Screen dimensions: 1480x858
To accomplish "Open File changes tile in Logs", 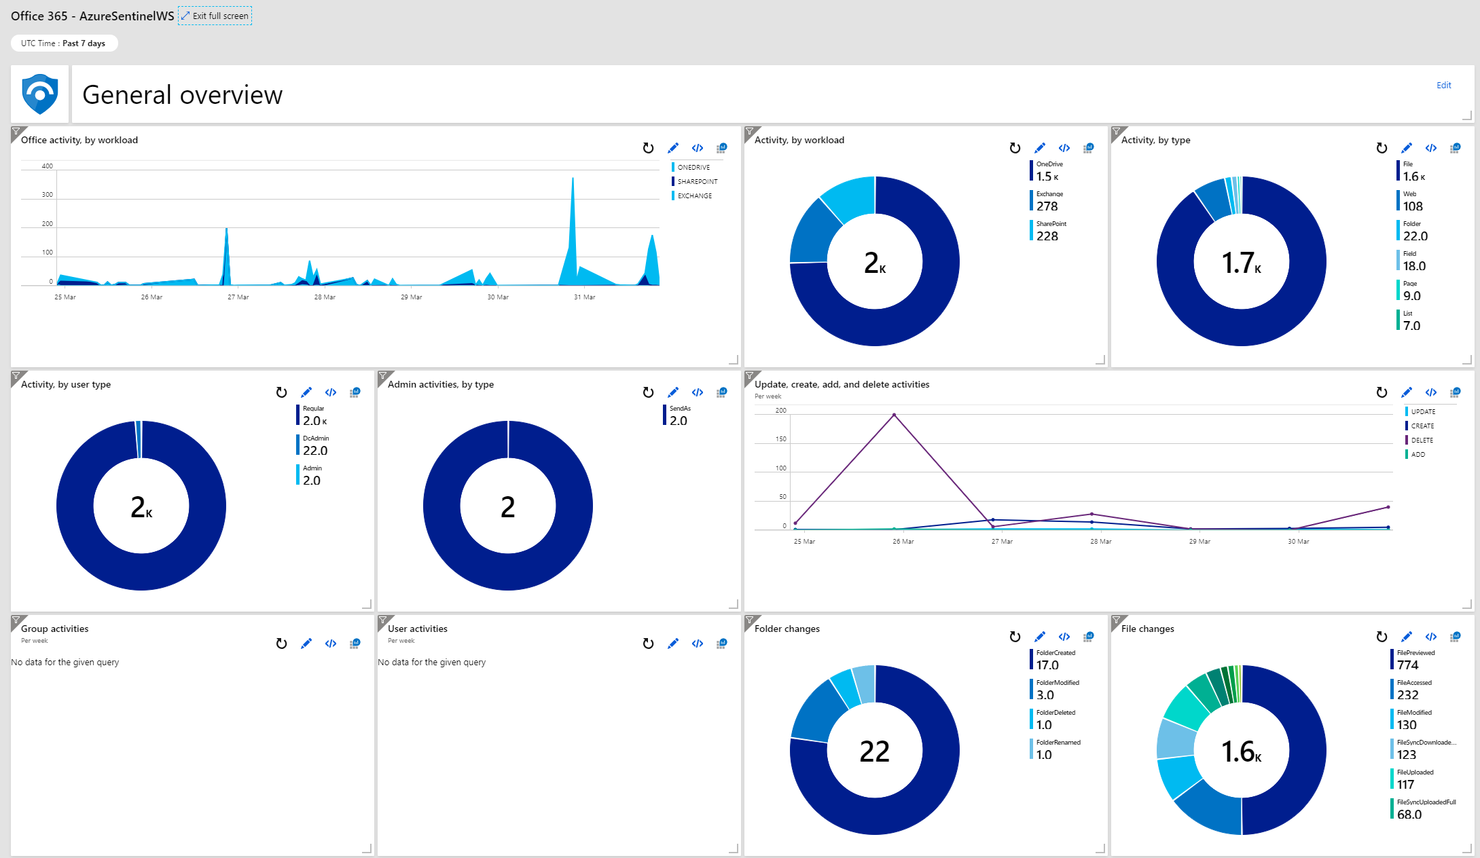I will click(x=1455, y=637).
